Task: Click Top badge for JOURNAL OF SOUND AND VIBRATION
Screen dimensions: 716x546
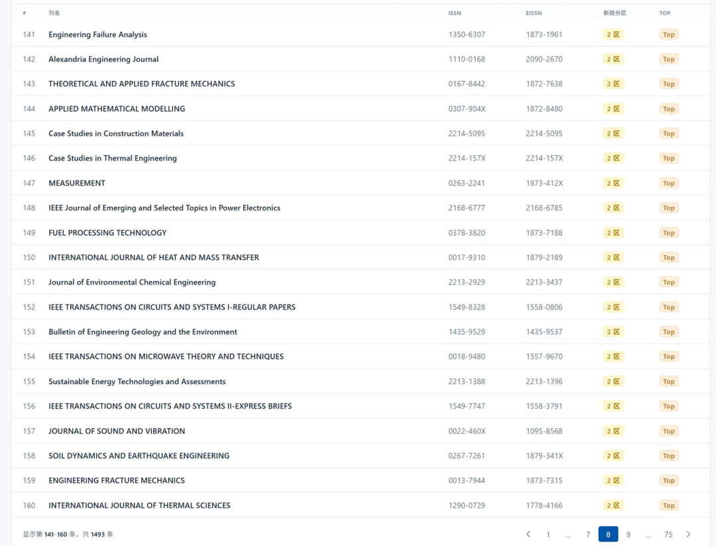Action: tap(669, 431)
